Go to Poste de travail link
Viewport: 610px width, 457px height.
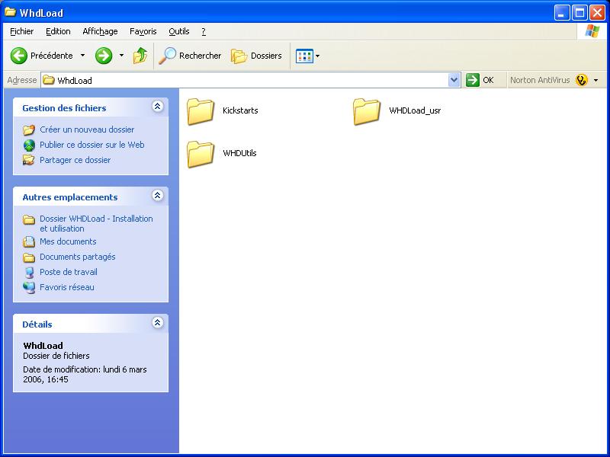click(x=69, y=272)
